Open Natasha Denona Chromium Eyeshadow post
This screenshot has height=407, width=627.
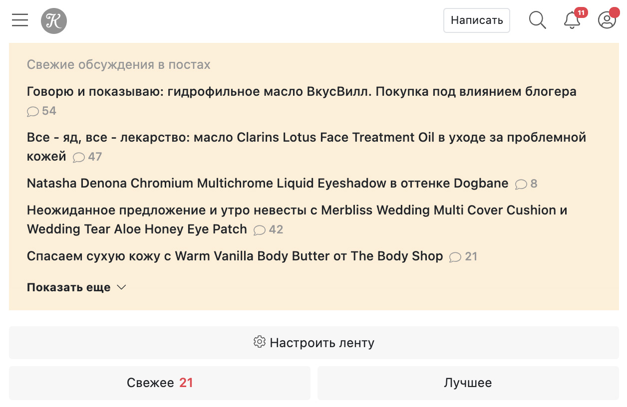pyautogui.click(x=267, y=184)
